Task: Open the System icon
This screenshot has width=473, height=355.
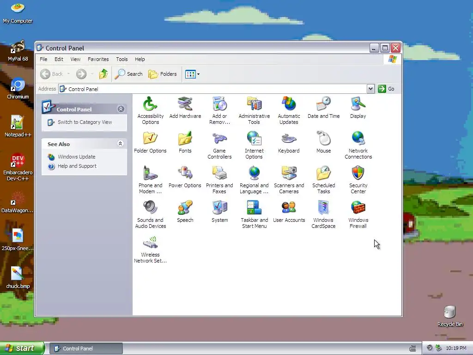Action: click(x=219, y=208)
